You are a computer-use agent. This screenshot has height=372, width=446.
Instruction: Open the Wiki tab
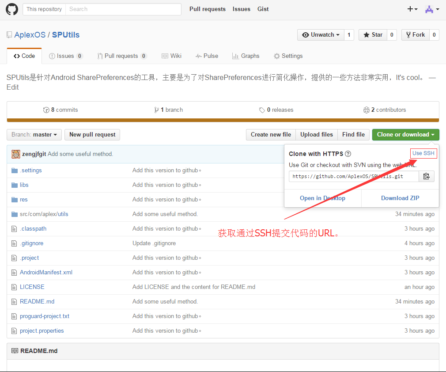coord(171,56)
